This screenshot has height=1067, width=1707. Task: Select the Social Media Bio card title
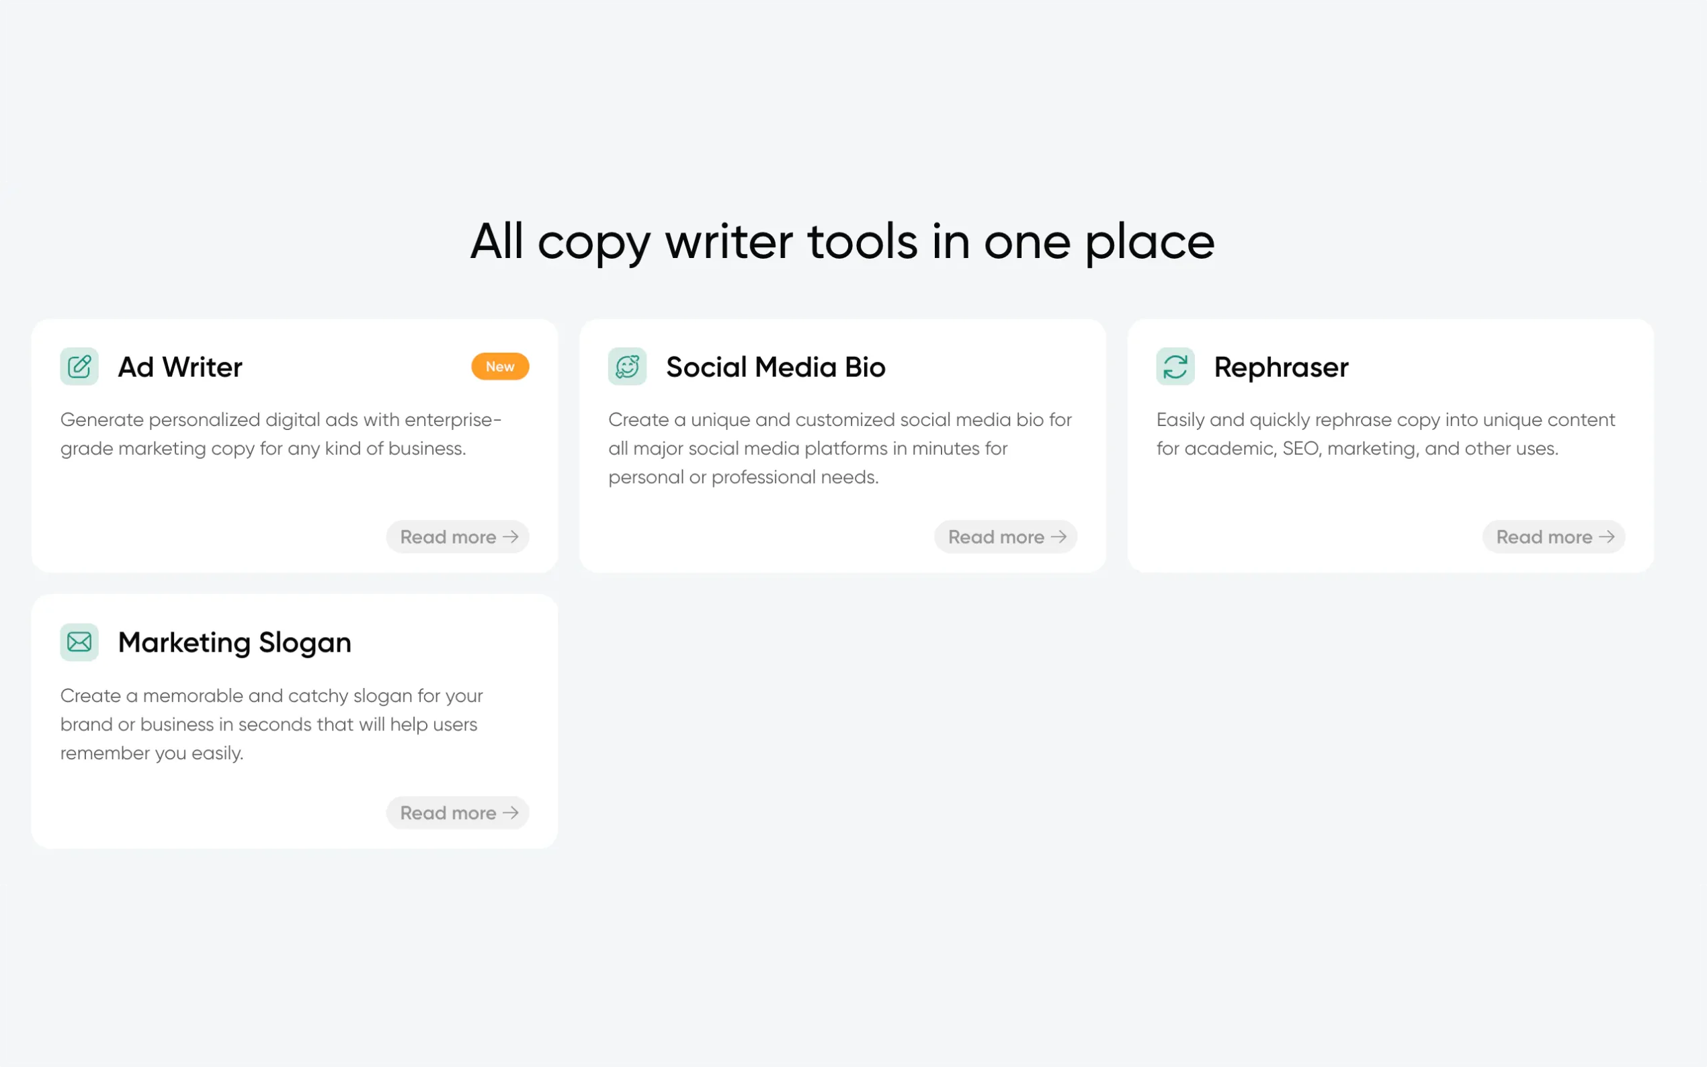point(774,366)
